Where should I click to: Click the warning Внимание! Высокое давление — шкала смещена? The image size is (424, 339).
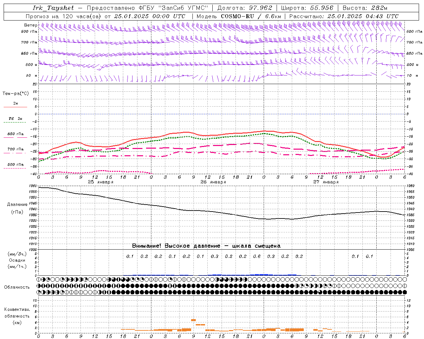206,246
